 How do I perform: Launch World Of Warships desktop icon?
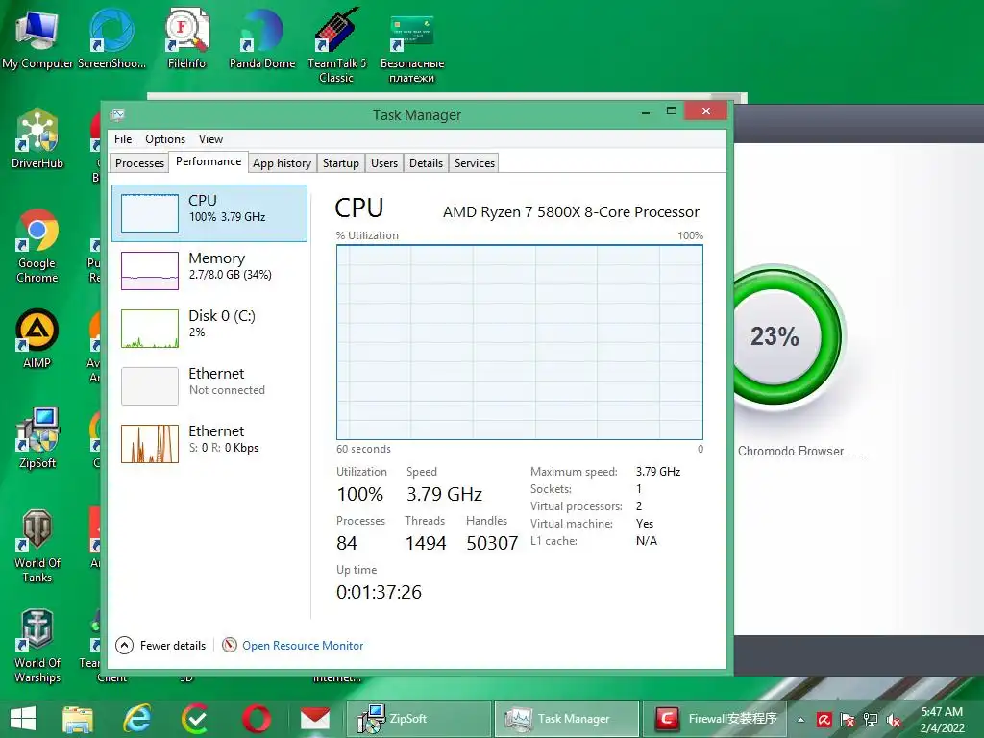pyautogui.click(x=37, y=645)
